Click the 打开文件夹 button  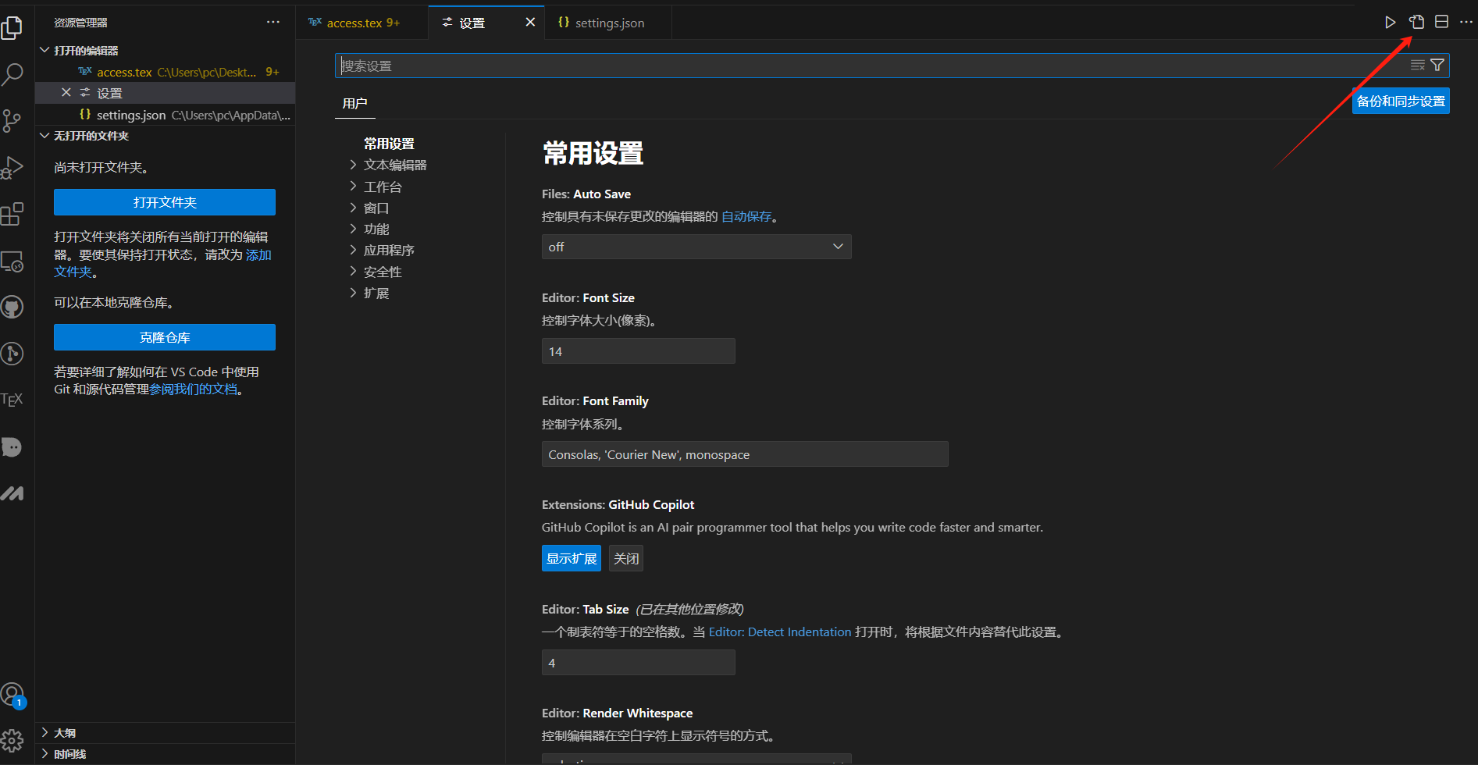click(x=165, y=202)
